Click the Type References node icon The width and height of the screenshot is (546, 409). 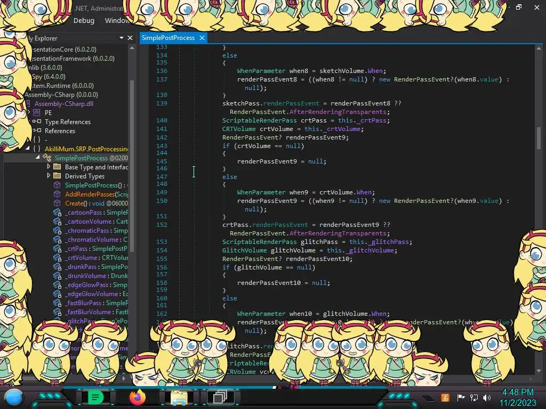pyautogui.click(x=37, y=121)
